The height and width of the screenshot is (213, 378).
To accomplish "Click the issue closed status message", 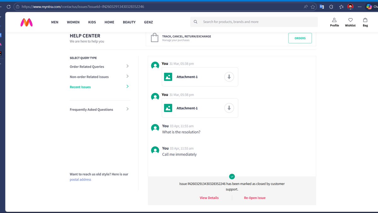I will pyautogui.click(x=232, y=186).
